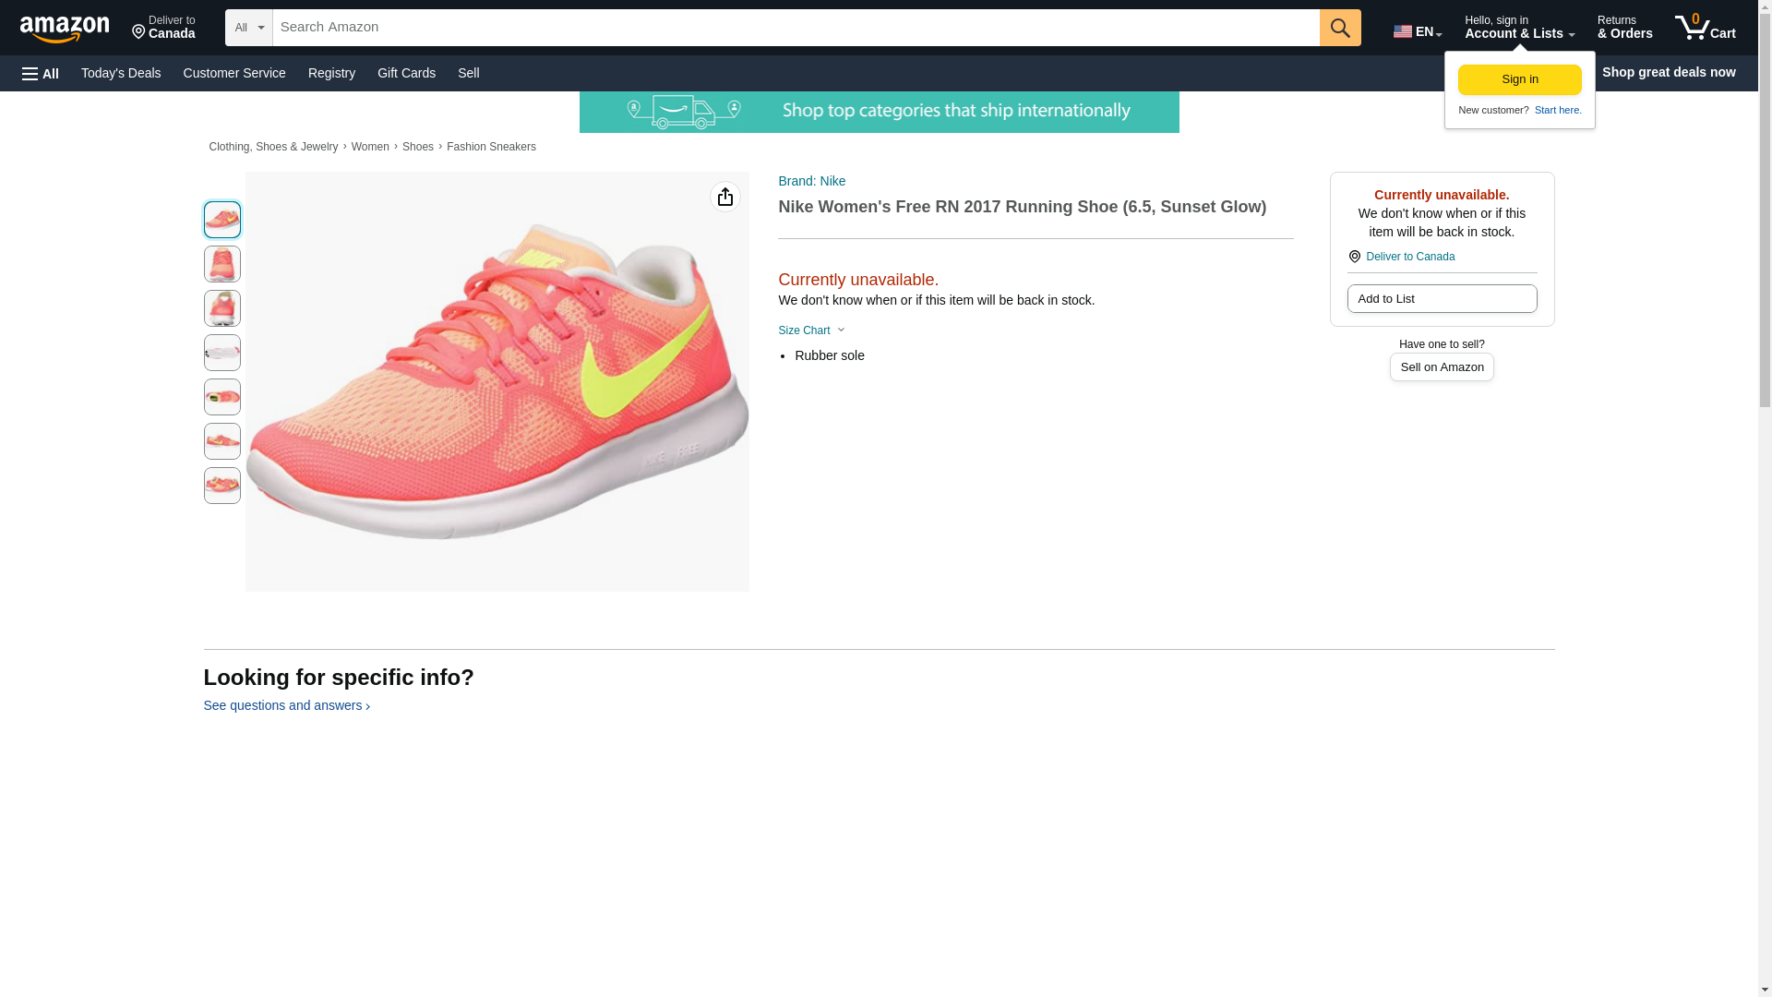Select the last shoe thumbnail
This screenshot has height=997, width=1772.
[x=221, y=486]
